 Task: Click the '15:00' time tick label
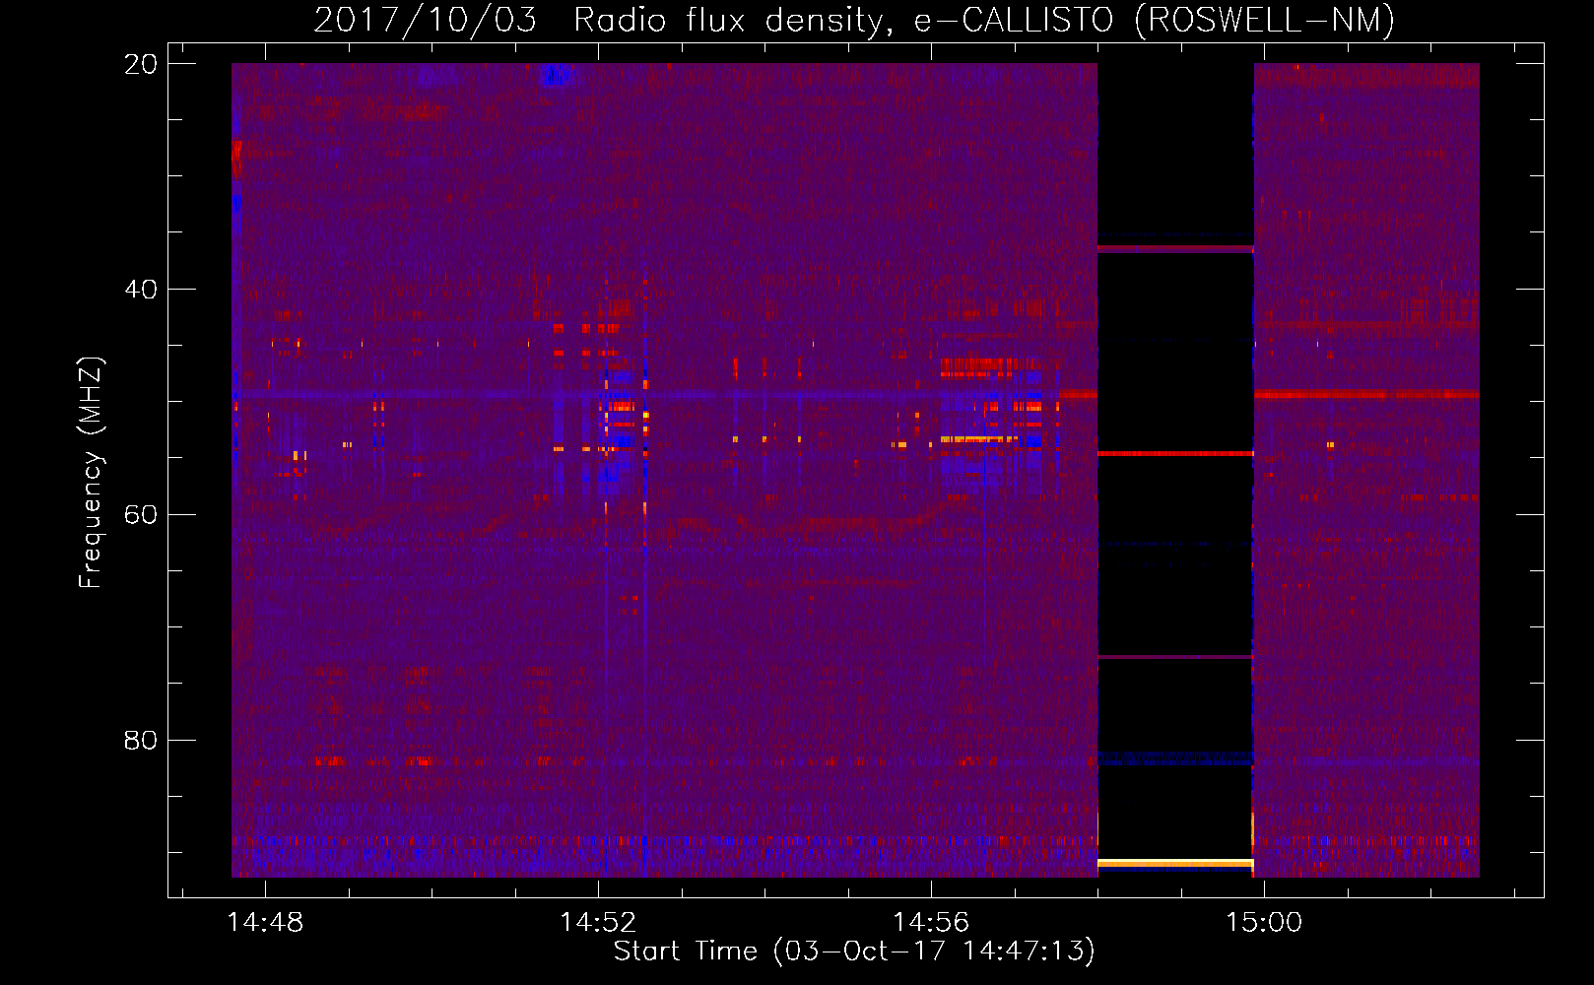point(1264,922)
